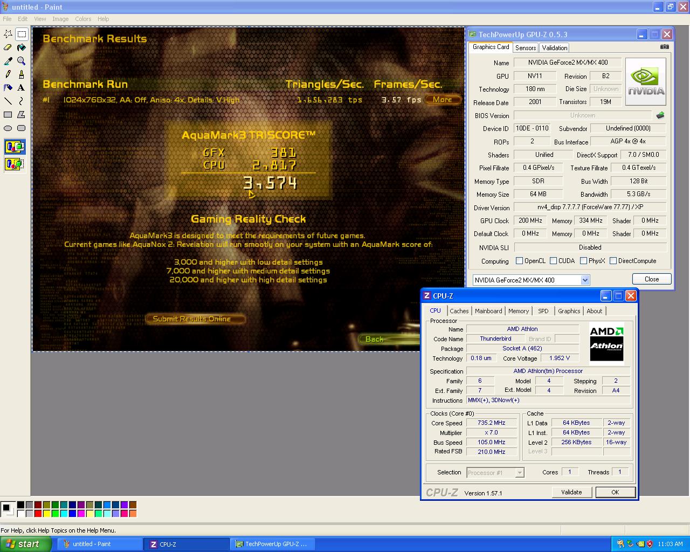The width and height of the screenshot is (690, 552).
Task: Choose the Eraser tool in Paint
Action: coord(8,47)
